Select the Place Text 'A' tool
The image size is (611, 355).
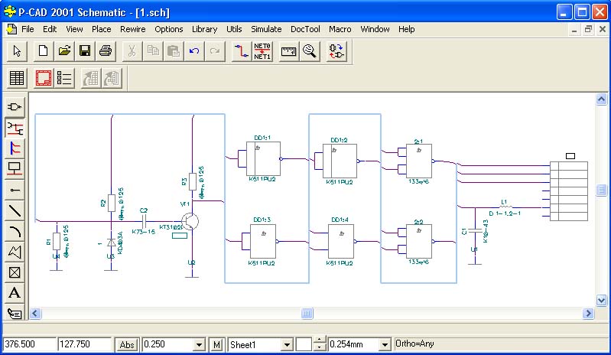[x=15, y=293]
